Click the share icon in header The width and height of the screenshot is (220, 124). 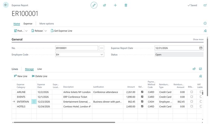(105, 5)
